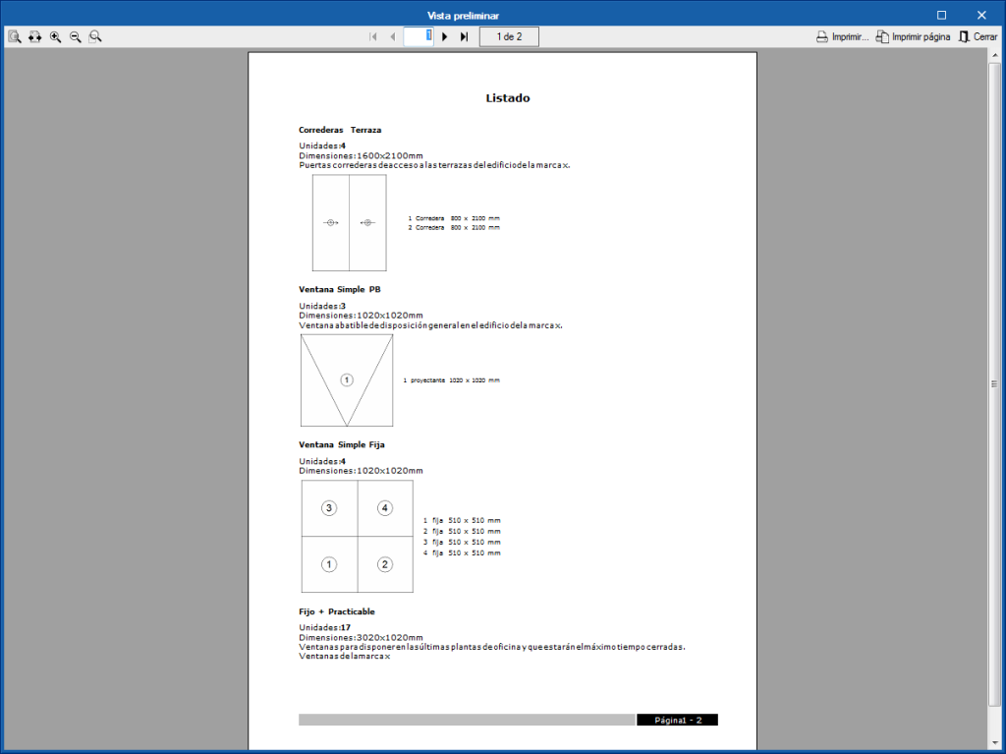Click Imprimir página button
This screenshot has width=1006, height=754.
click(x=913, y=36)
